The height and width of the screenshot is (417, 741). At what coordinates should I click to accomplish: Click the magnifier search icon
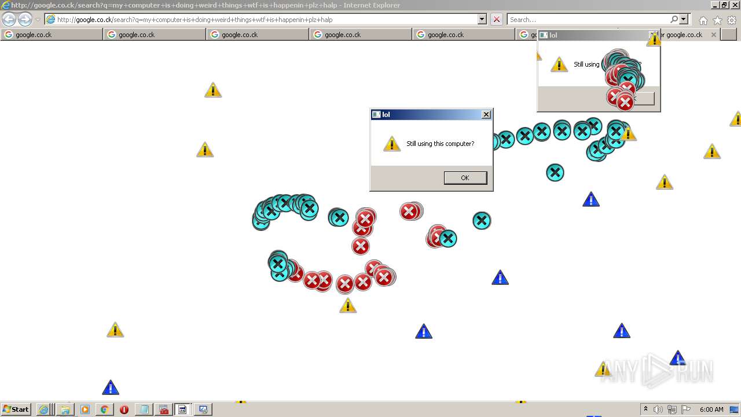click(x=674, y=19)
